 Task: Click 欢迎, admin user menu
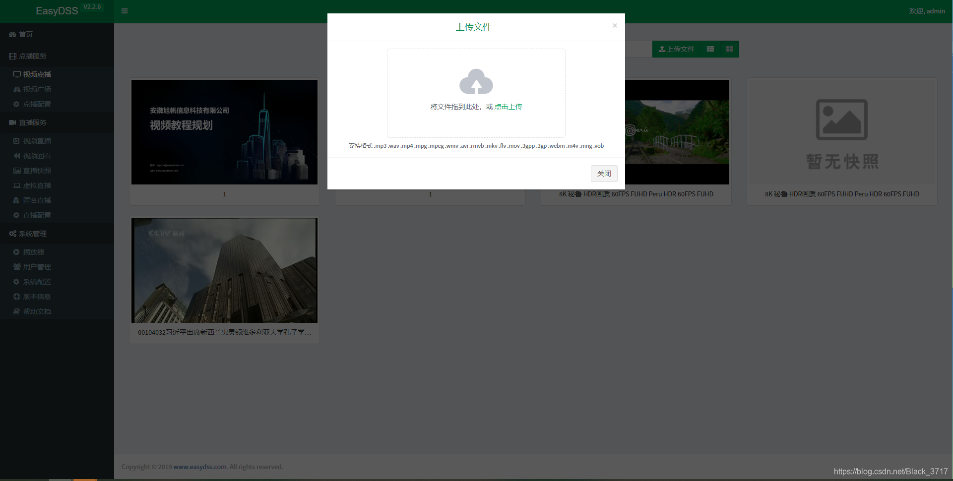coord(927,11)
